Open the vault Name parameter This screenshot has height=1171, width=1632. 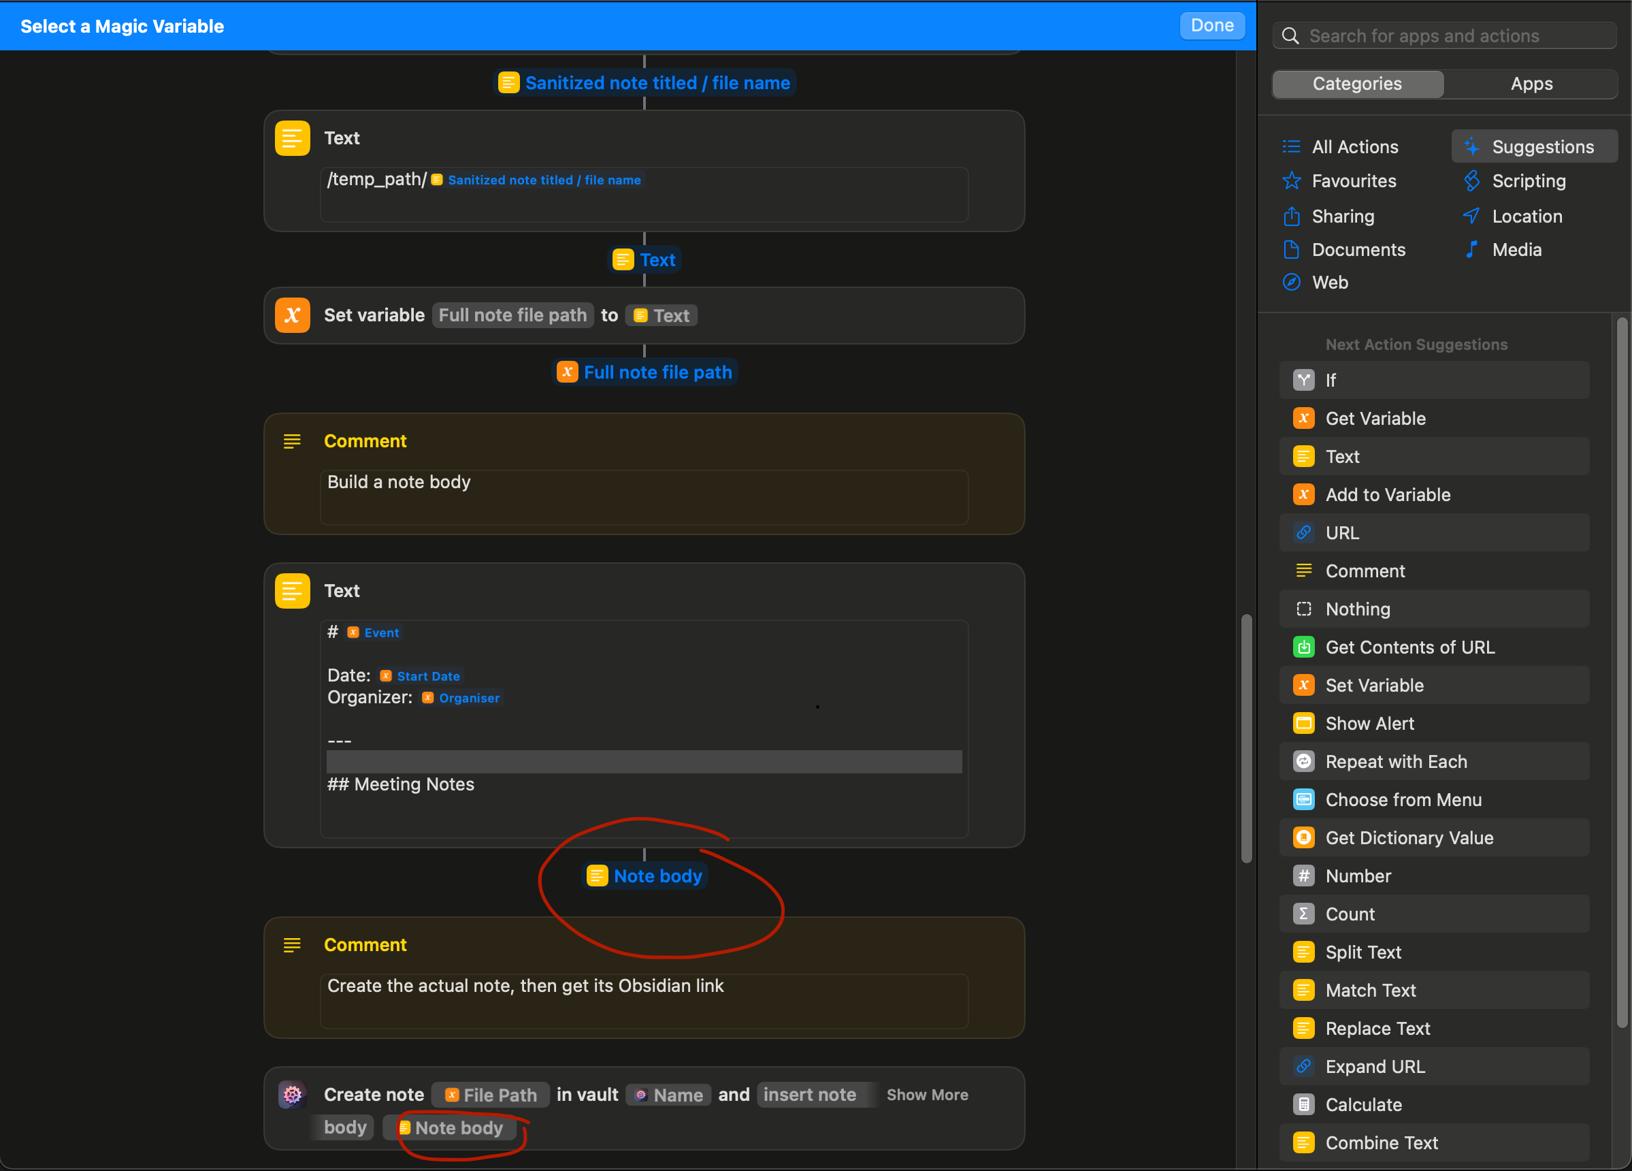coord(668,1095)
